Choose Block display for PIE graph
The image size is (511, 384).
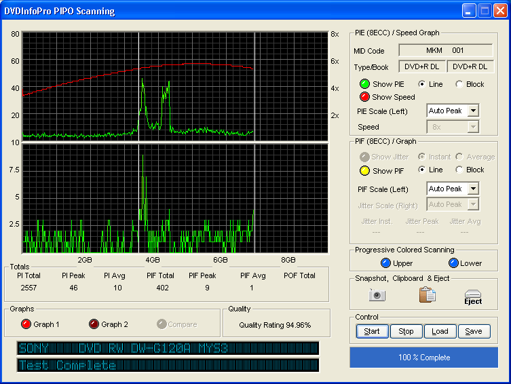pos(459,84)
